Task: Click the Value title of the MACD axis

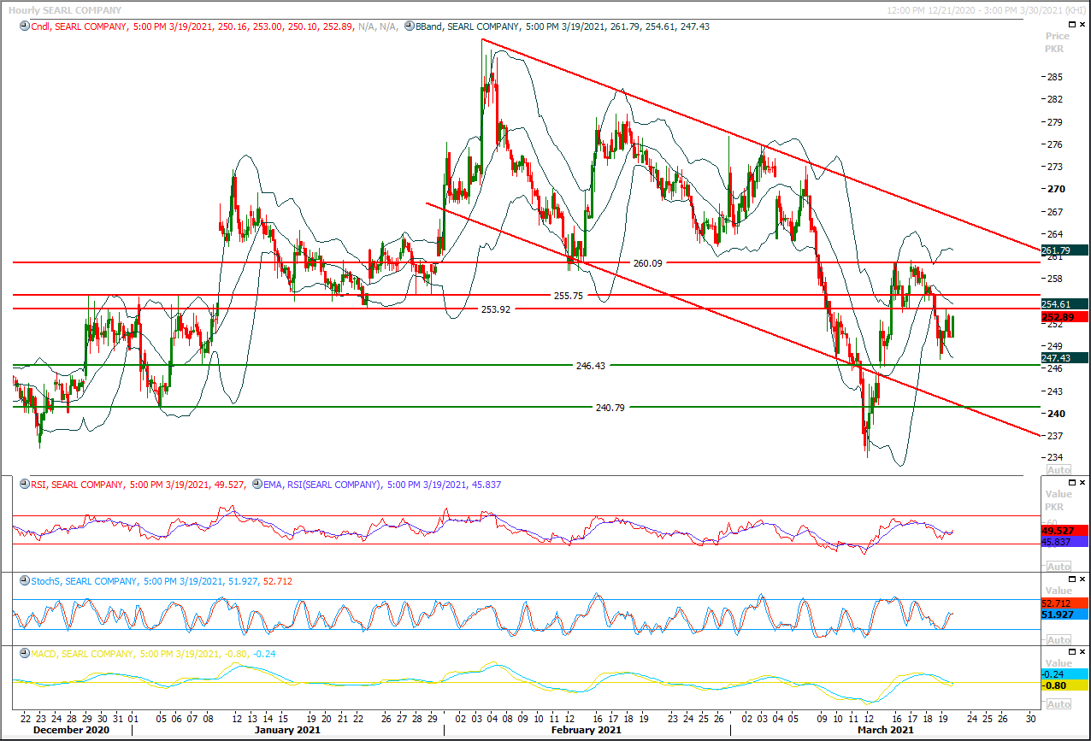Action: point(1058,663)
